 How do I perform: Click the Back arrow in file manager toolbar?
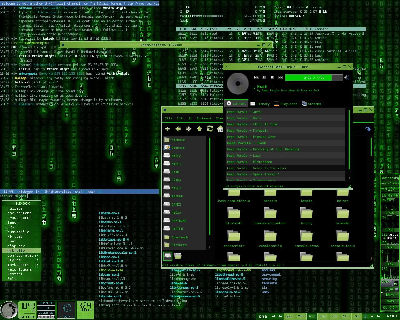pyautogui.click(x=178, y=129)
